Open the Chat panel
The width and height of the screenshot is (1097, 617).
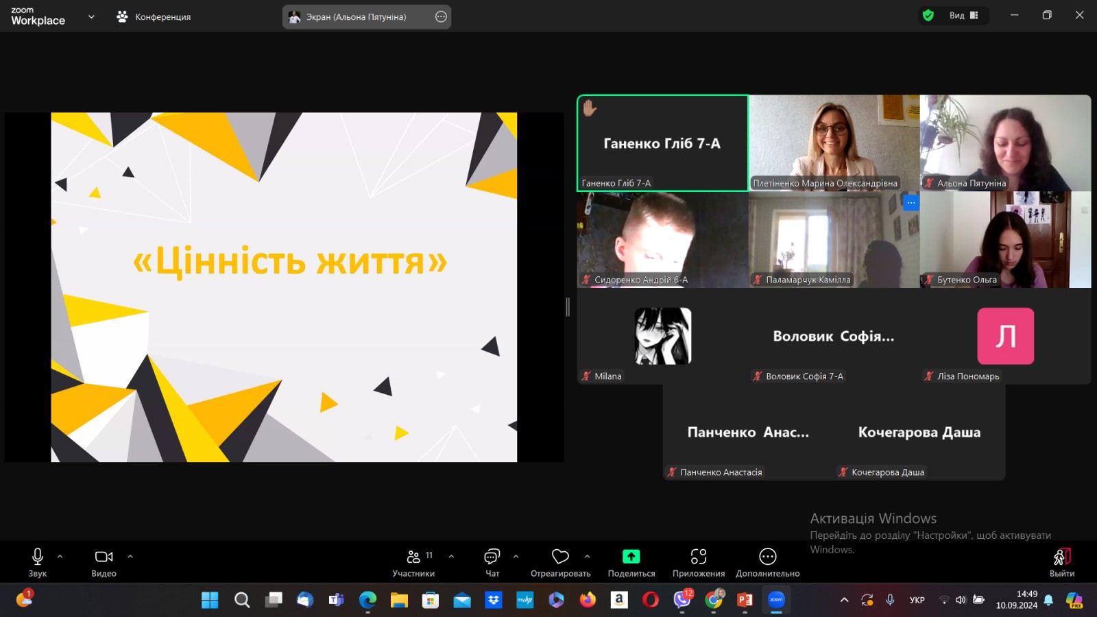click(492, 563)
